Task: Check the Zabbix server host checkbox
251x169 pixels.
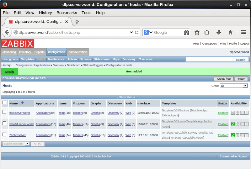Action: [4, 135]
